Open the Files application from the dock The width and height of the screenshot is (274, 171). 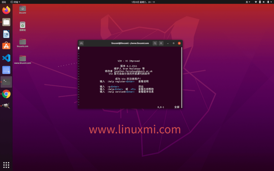(x=6, y=22)
